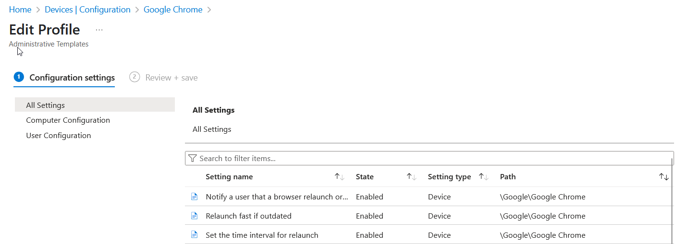Open User Configuration in the tree

coord(58,136)
